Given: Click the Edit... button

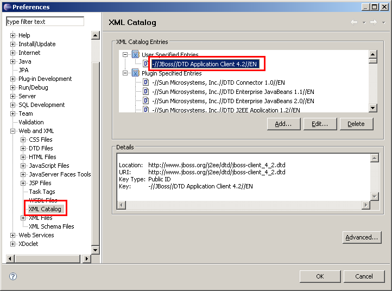Looking at the screenshot, I should [320, 124].
